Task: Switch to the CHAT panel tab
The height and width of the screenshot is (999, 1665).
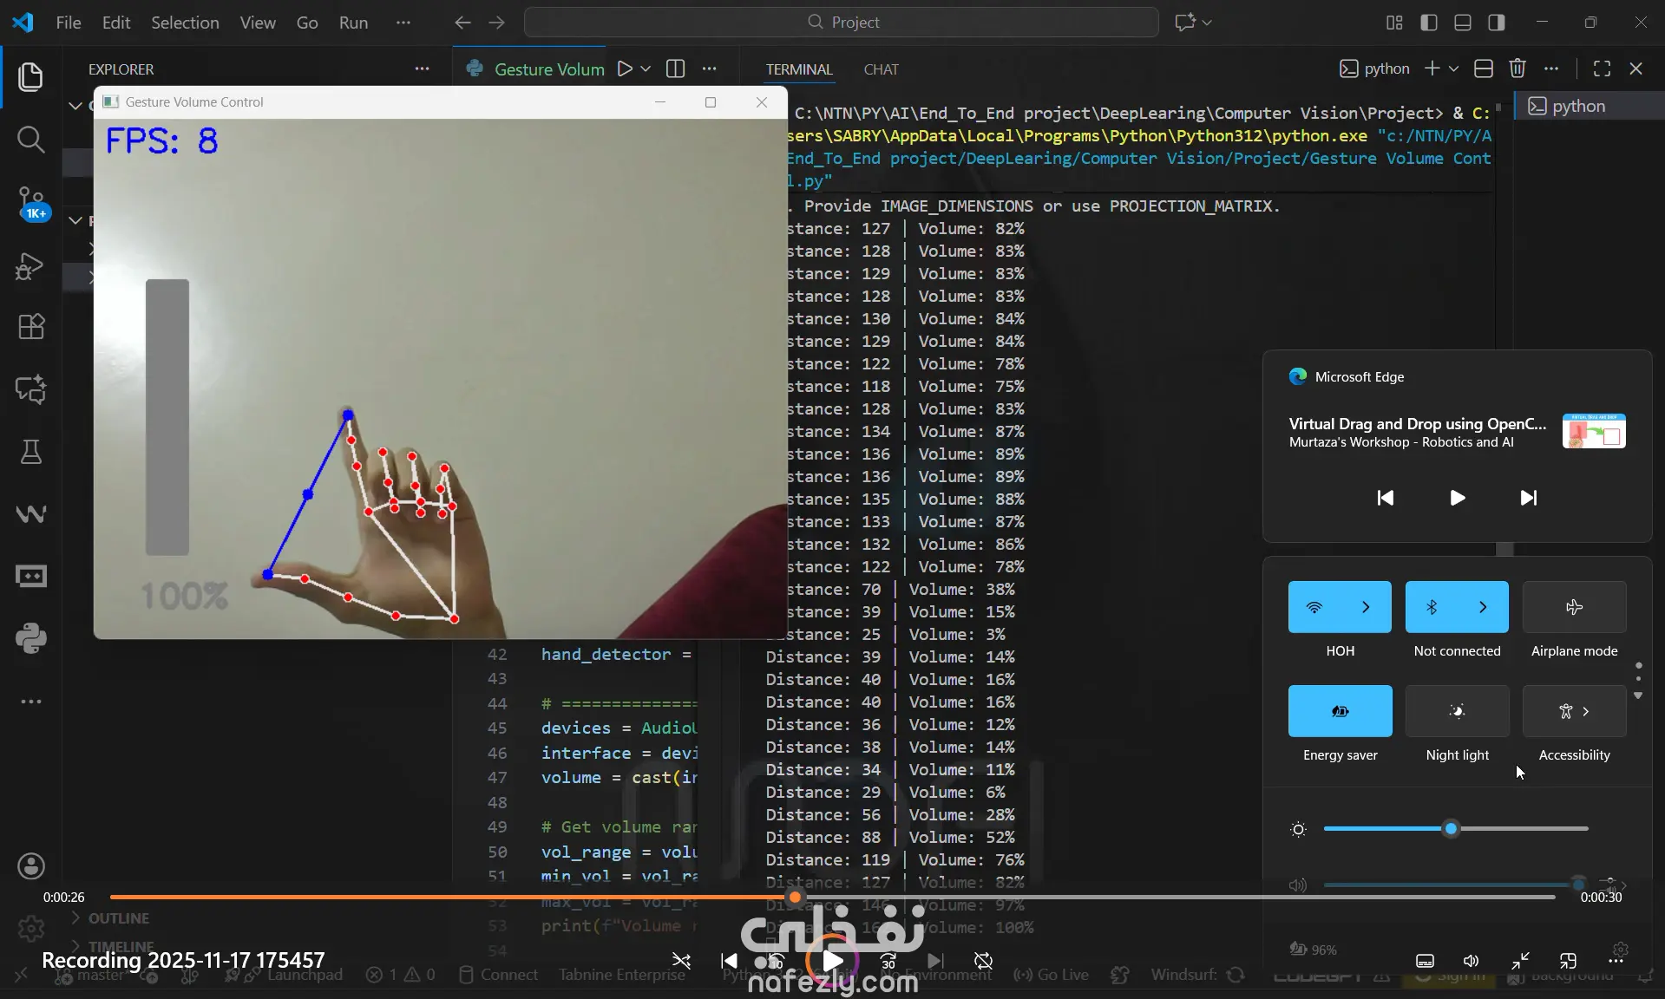Action: (881, 69)
